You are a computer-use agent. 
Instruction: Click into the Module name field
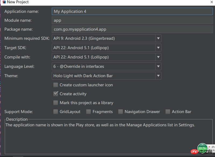(132, 20)
